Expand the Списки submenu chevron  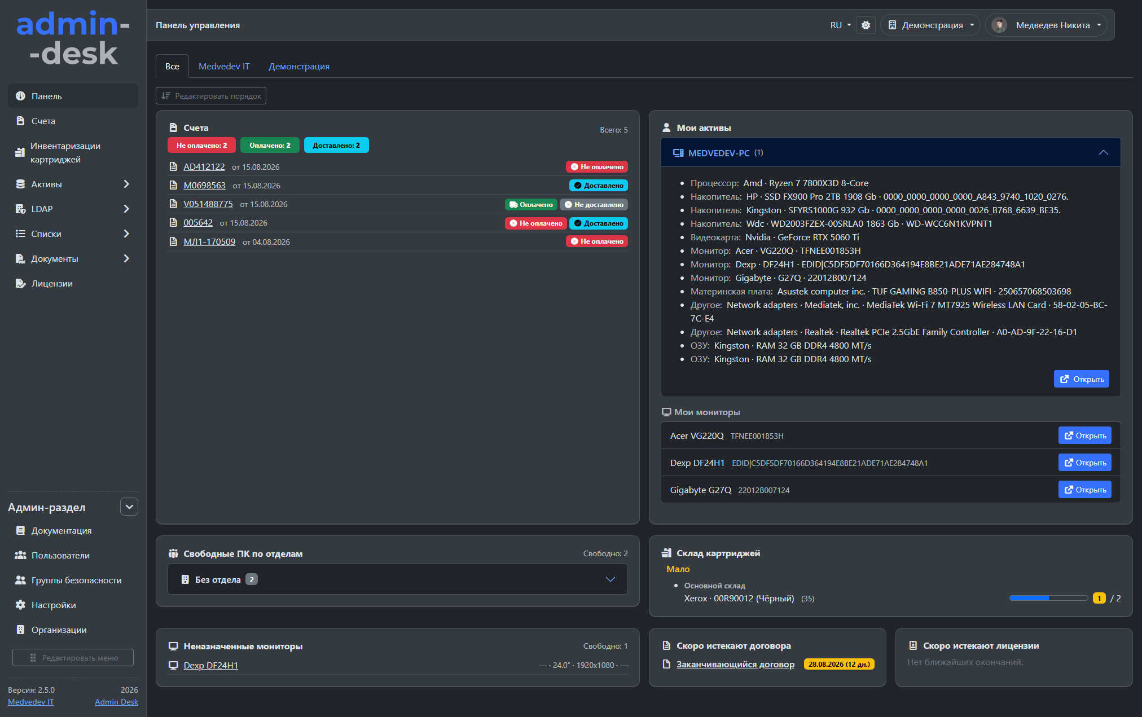126,234
